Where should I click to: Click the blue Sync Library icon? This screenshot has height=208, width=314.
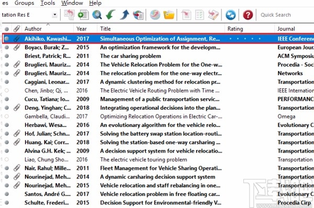coord(230,15)
